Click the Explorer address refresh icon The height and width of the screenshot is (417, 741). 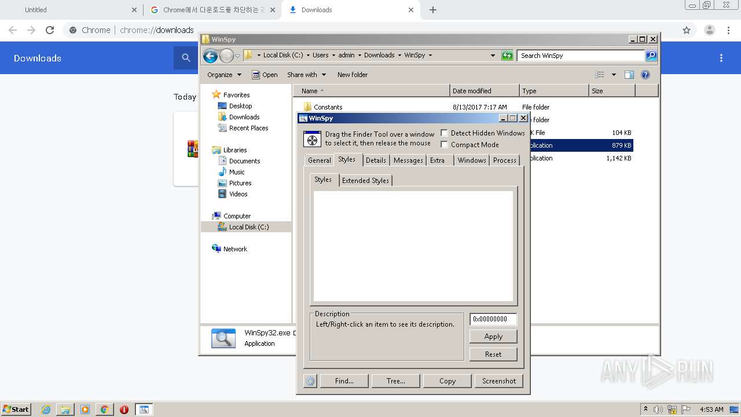[x=507, y=56]
